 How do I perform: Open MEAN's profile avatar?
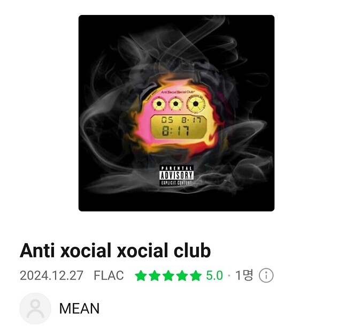pos(35,308)
